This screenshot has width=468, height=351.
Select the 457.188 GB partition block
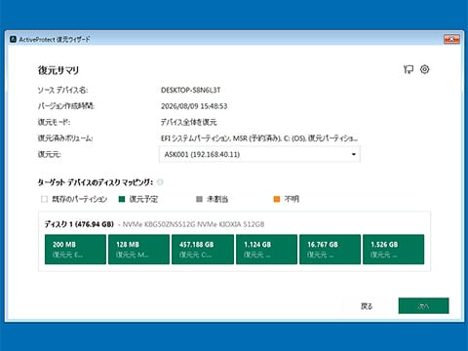pyautogui.click(x=203, y=250)
